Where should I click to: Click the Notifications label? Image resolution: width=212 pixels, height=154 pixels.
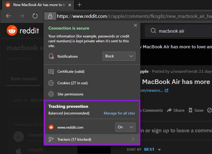pyautogui.click(x=68, y=56)
